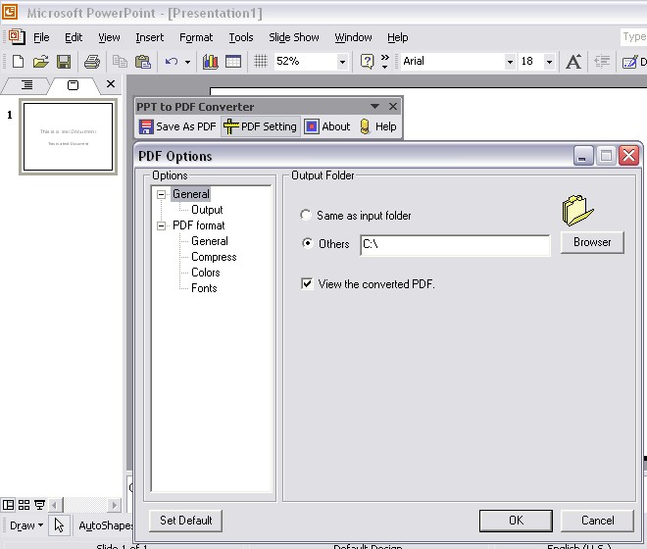
Task: Switch to the Slides pane tab
Action: (x=74, y=85)
